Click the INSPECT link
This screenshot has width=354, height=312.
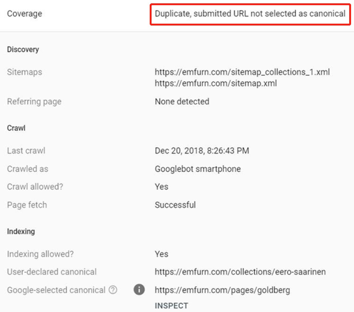pyautogui.click(x=171, y=306)
